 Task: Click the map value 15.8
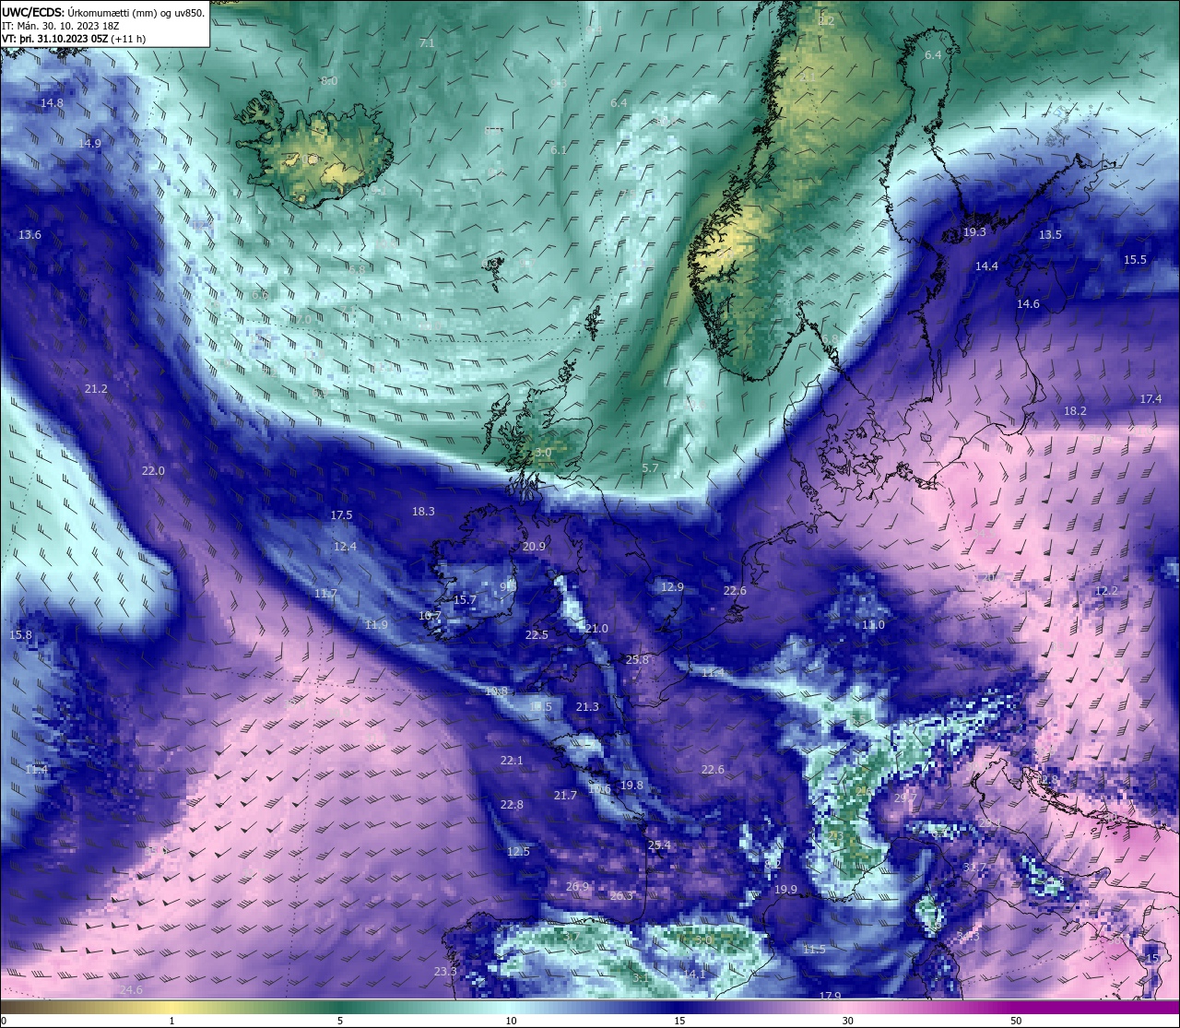point(20,635)
